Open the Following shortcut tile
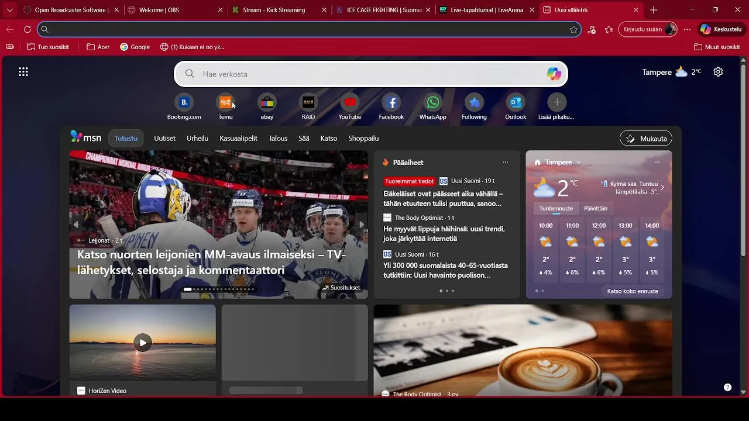 coord(474,107)
